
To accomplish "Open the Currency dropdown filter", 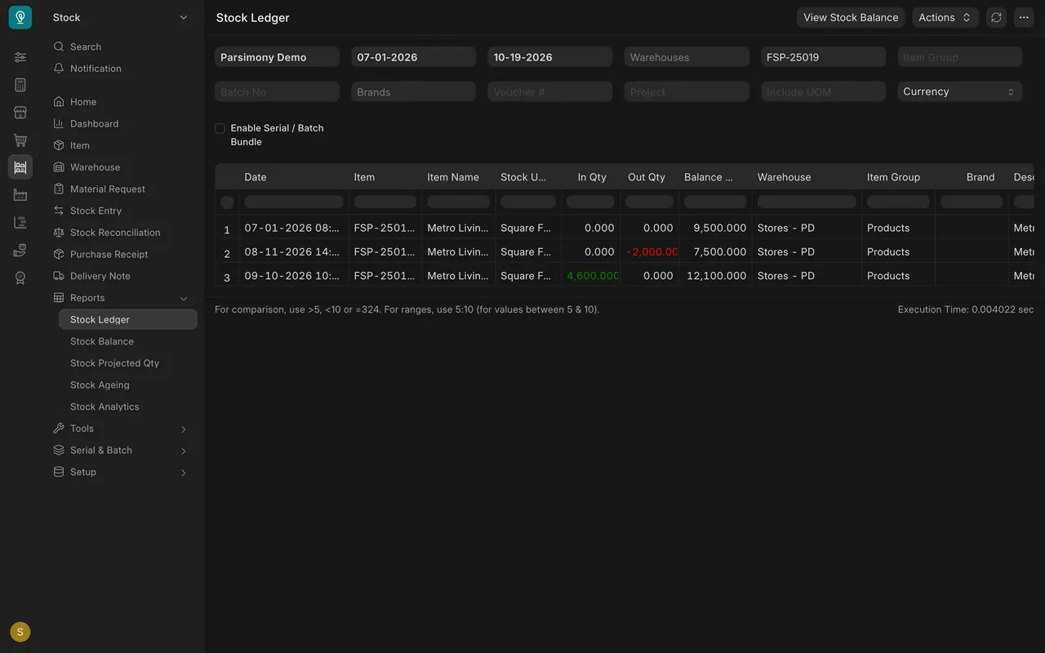I will click(x=959, y=91).
